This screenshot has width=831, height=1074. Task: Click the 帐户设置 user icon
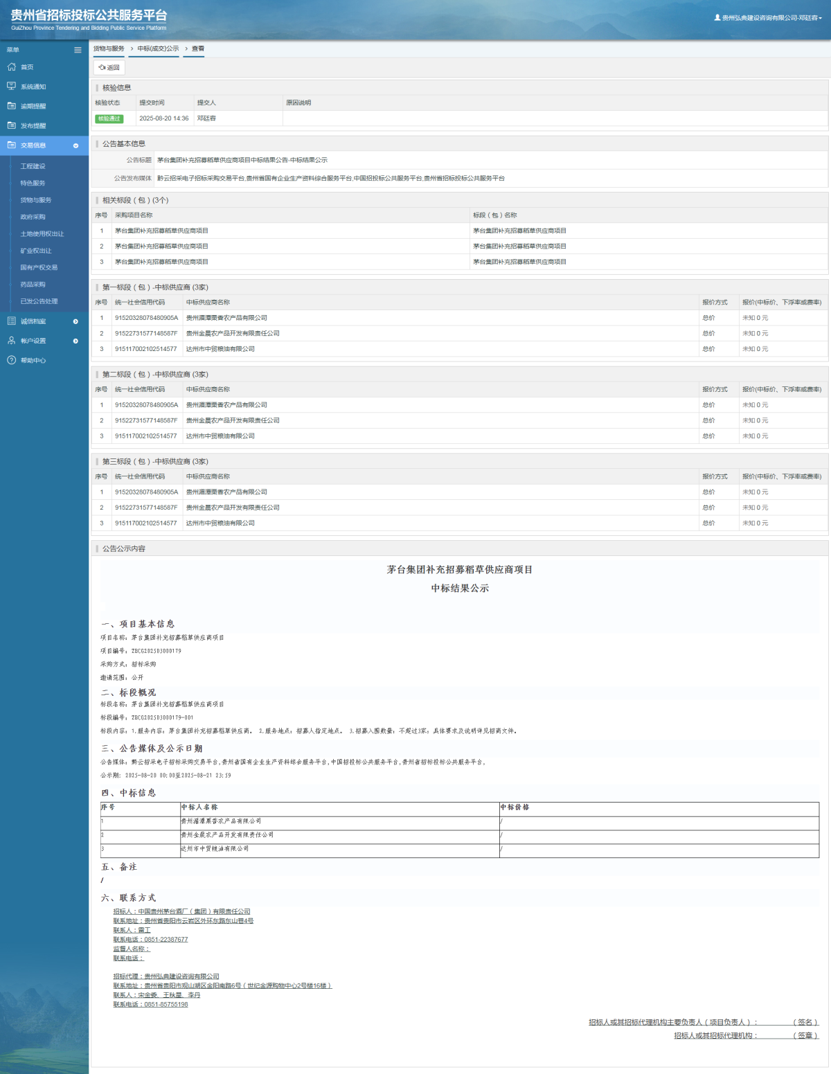point(11,341)
